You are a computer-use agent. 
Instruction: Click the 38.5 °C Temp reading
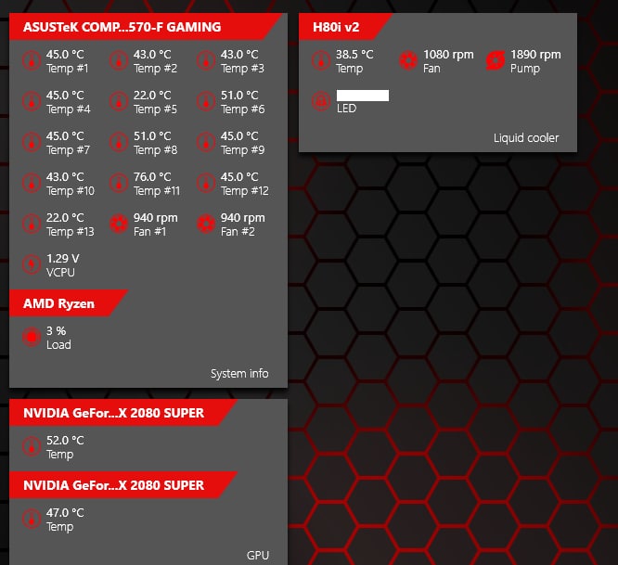point(354,55)
